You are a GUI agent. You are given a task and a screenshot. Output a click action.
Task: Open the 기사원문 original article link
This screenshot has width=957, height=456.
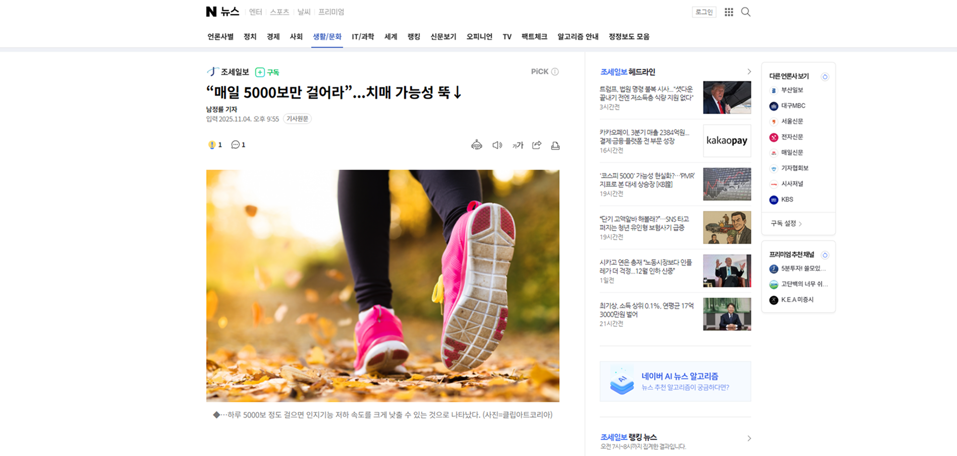pyautogui.click(x=297, y=119)
